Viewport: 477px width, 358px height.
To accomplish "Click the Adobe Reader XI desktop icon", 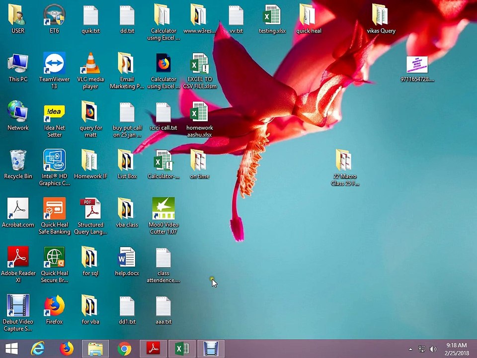I will pyautogui.click(x=18, y=258).
